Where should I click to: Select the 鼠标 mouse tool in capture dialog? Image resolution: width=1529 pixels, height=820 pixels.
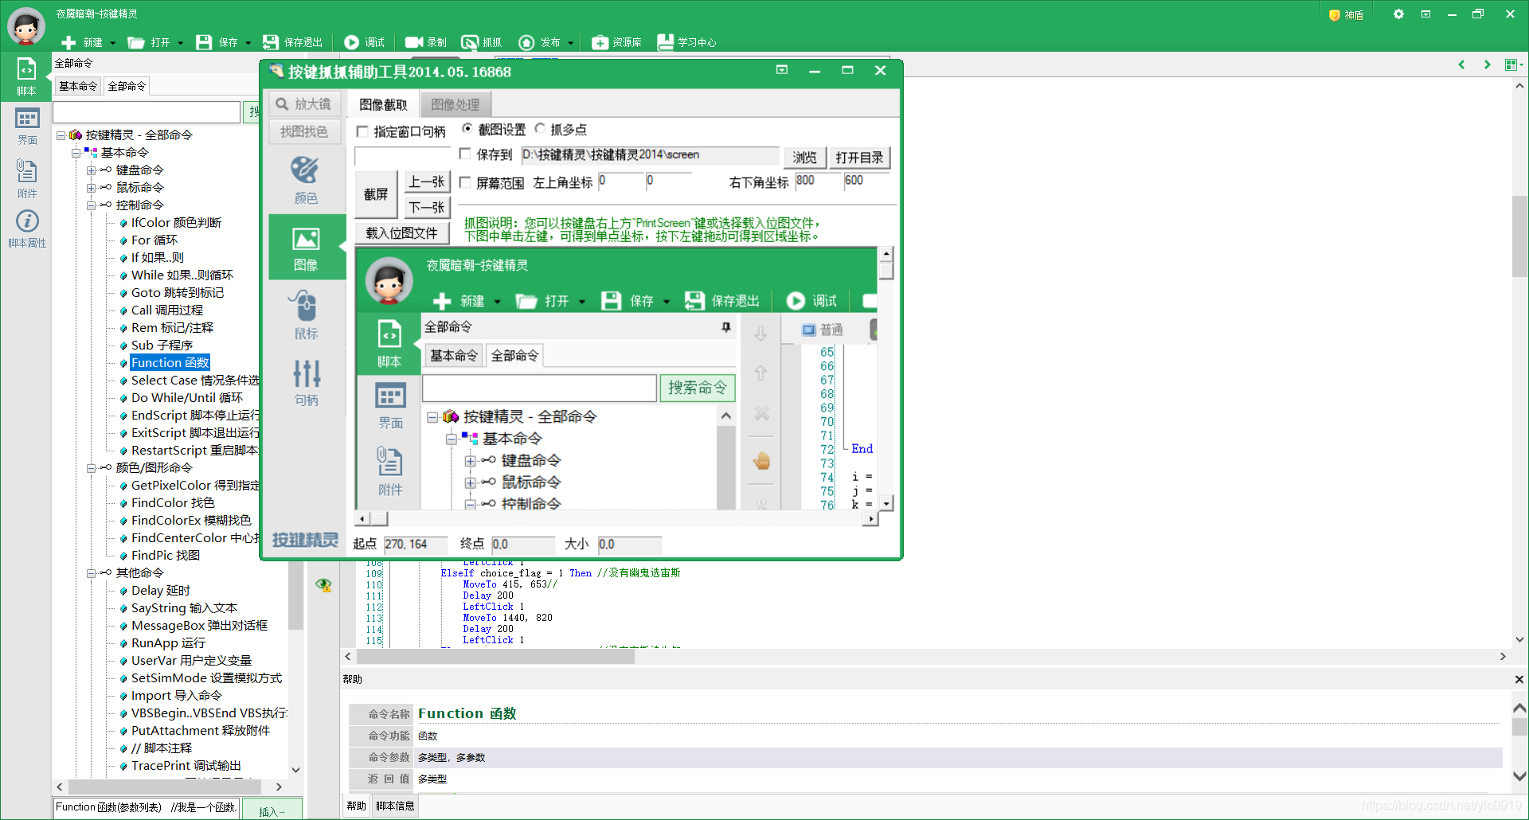[x=306, y=314]
